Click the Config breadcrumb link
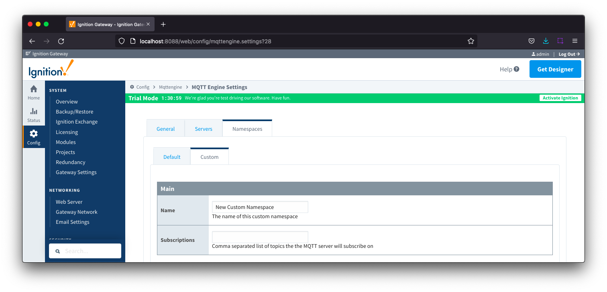 (143, 87)
